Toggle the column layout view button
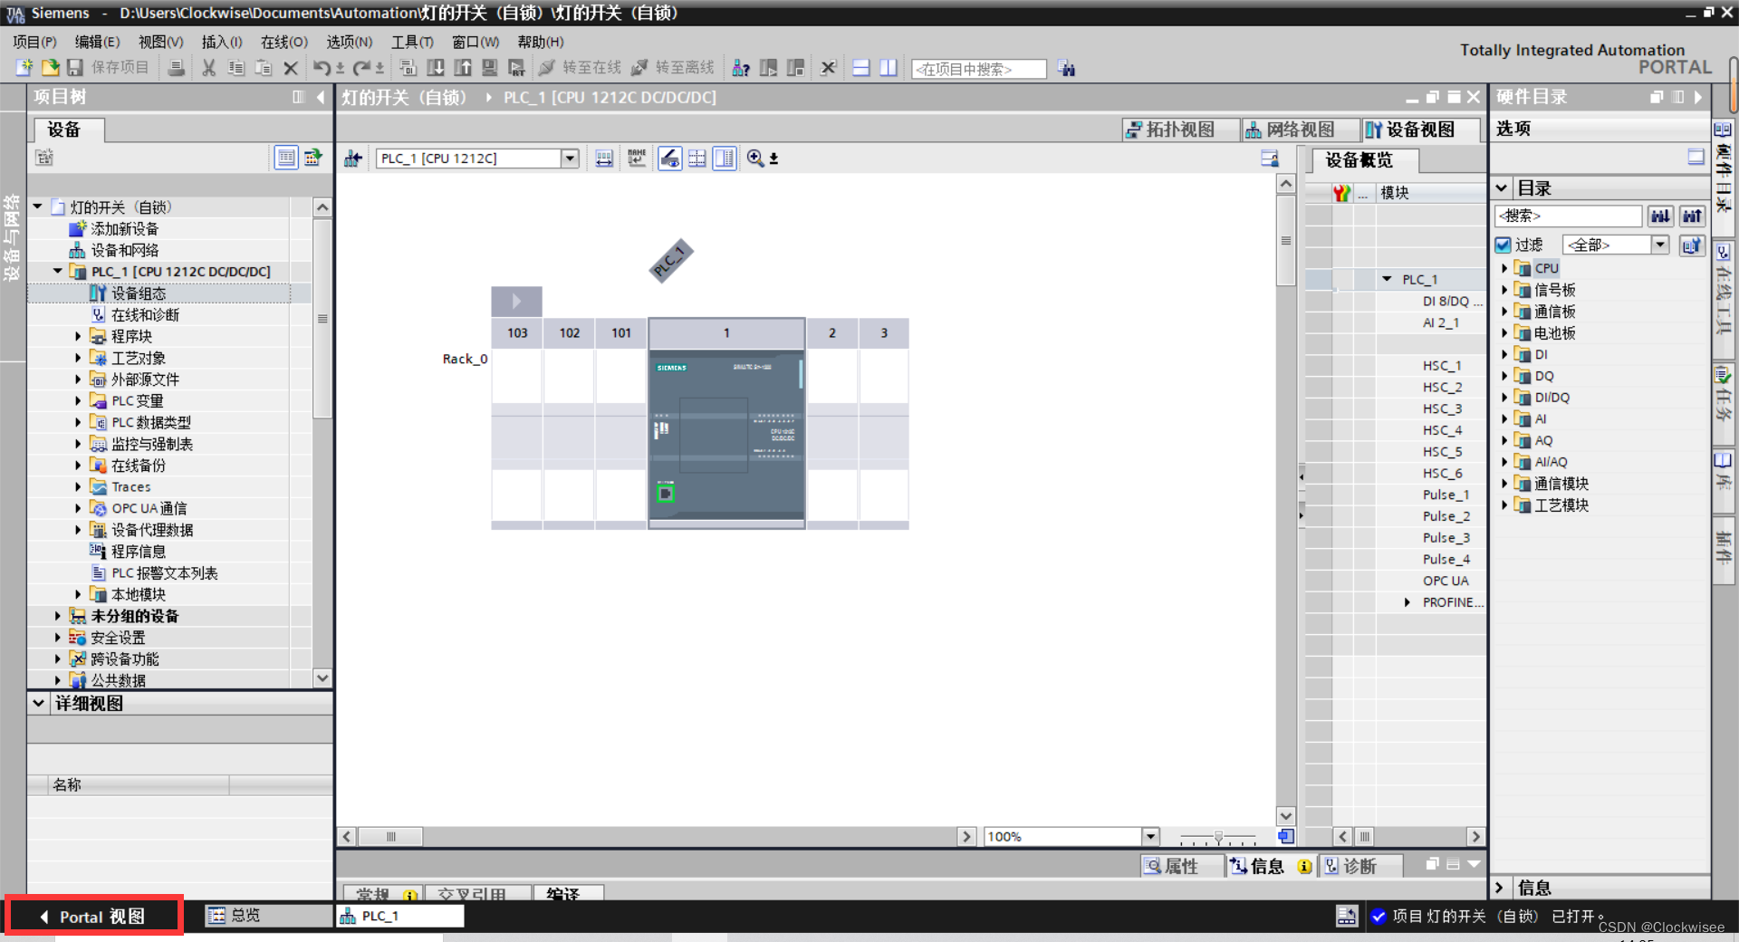Image resolution: width=1739 pixels, height=942 pixels. 725,159
